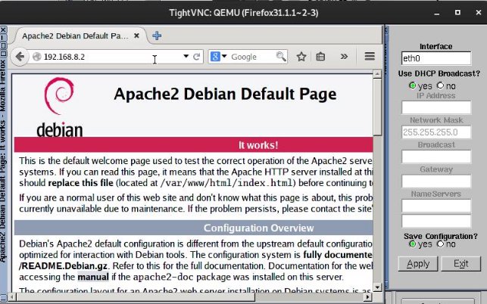Select yes for Use DHCP Broadcast
This screenshot has height=304, width=487.
click(413, 85)
